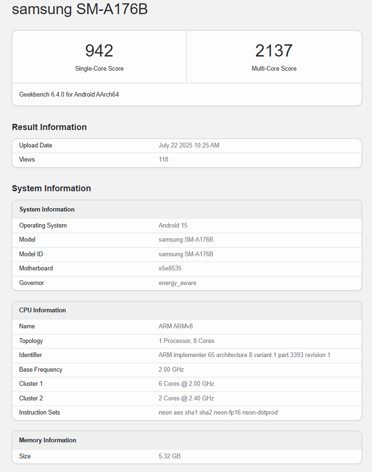372x472 pixels.
Task: Click the instruction sets list starting with neon
Action: coord(218,413)
